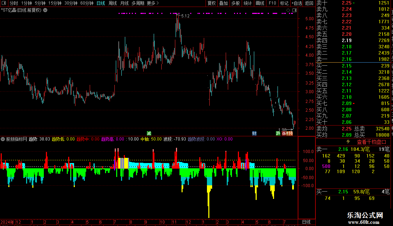Viewport: 393px width, 226px height.
Task: Click the chart window layout icon
Action: coord(295,10)
